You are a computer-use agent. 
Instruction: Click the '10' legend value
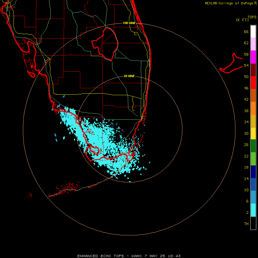click(x=246, y=190)
